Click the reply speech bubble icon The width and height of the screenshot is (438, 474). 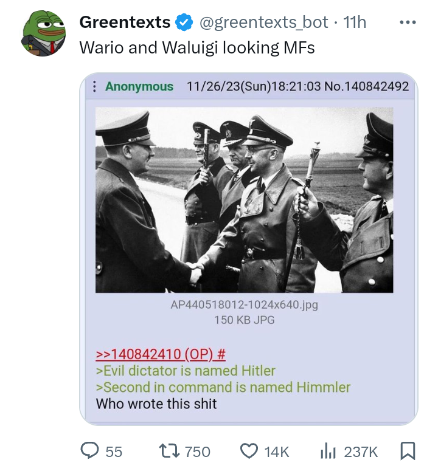tap(89, 451)
